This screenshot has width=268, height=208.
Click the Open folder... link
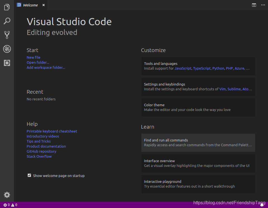(x=38, y=62)
